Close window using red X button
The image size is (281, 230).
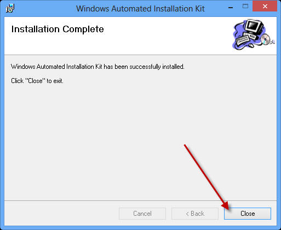coord(265,7)
